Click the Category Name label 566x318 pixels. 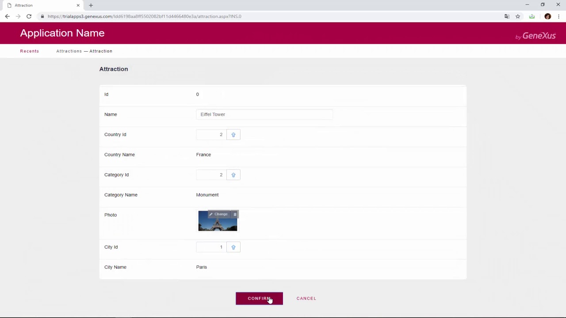pyautogui.click(x=121, y=195)
